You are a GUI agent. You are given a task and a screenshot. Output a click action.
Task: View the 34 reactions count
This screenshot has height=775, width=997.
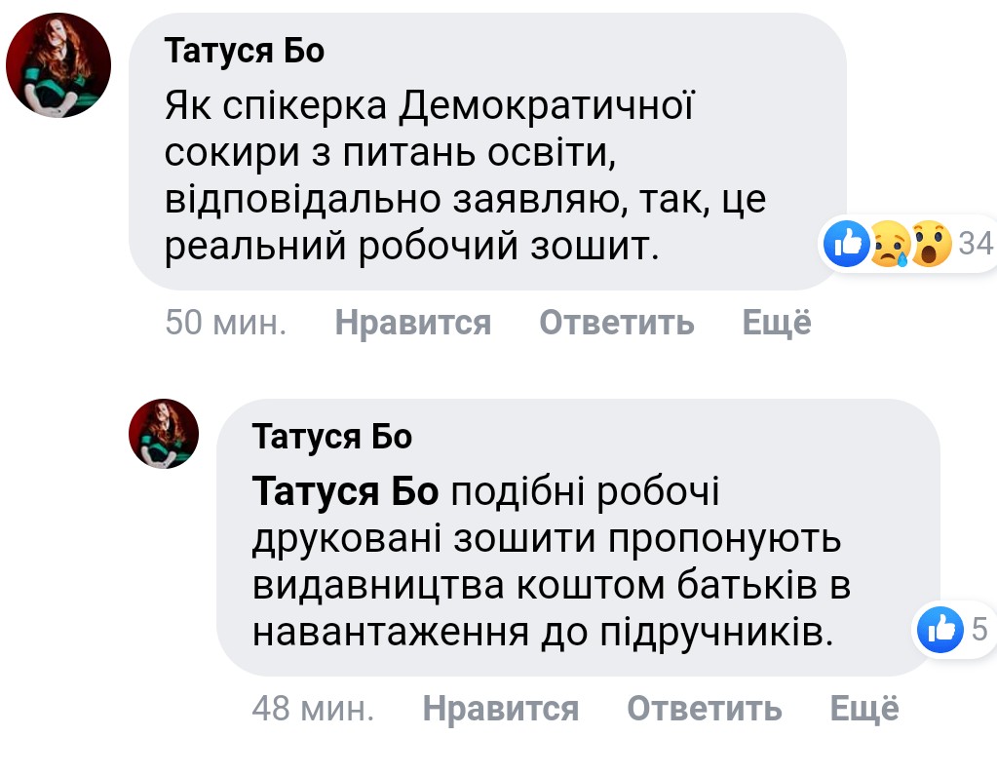tap(975, 244)
